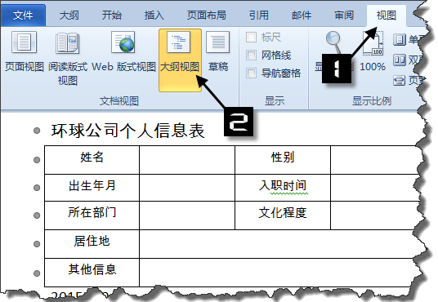This screenshot has height=302, width=438.
Task: Click the outline bullet beside 姓名 row
Action: click(37, 160)
